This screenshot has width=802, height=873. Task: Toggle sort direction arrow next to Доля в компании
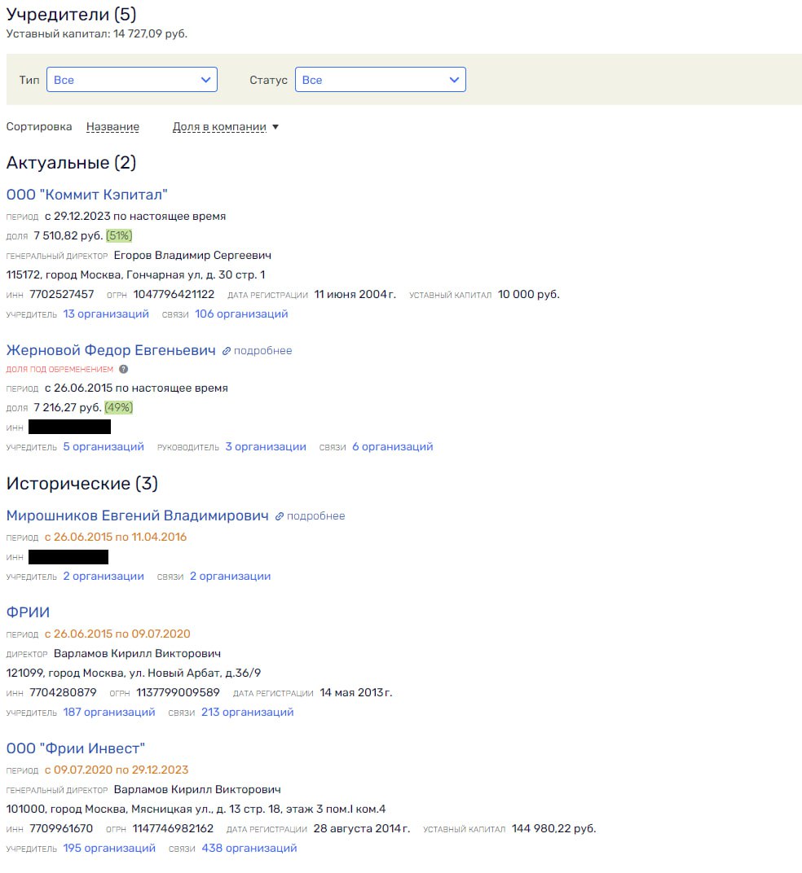click(275, 128)
